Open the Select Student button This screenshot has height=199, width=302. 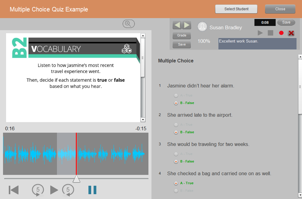click(236, 9)
